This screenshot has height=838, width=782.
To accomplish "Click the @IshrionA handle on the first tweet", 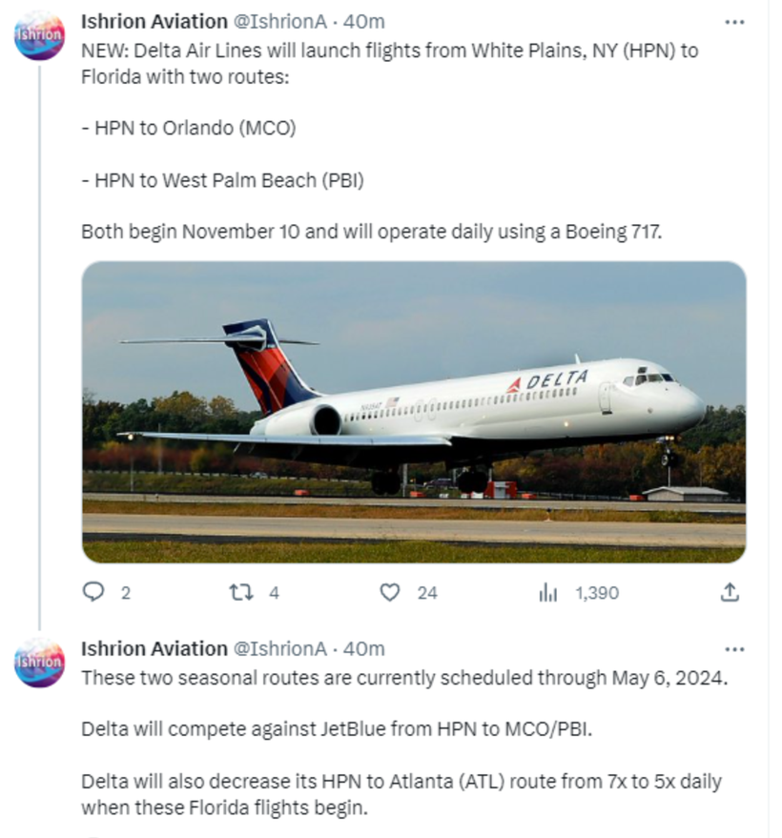I will click(280, 22).
